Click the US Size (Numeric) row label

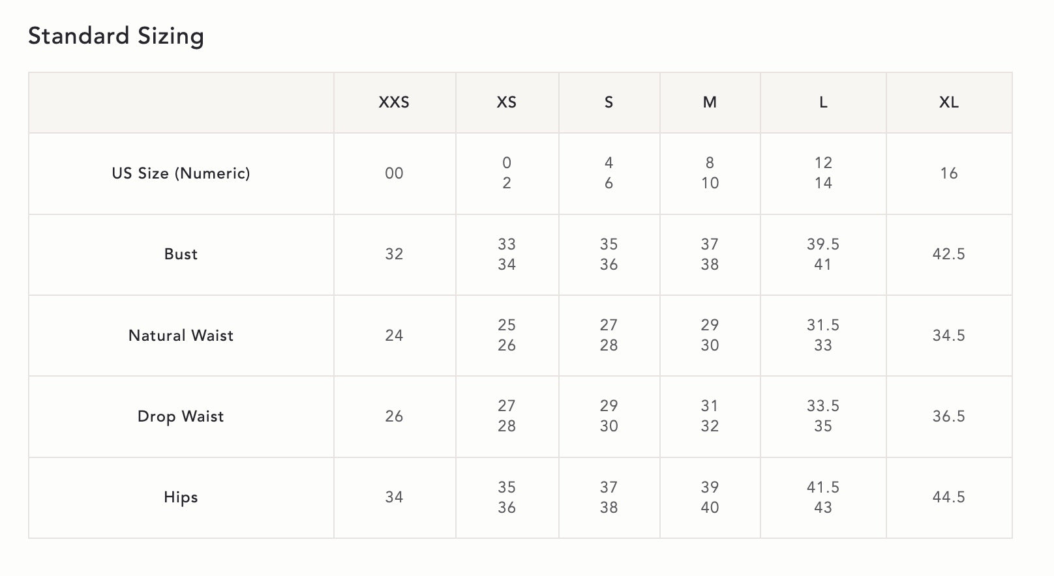181,173
